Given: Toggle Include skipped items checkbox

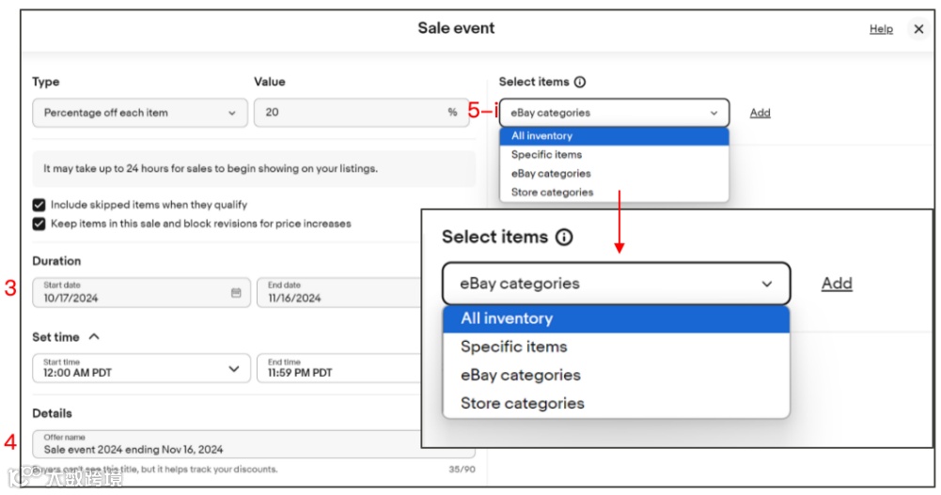Looking at the screenshot, I should pos(39,205).
